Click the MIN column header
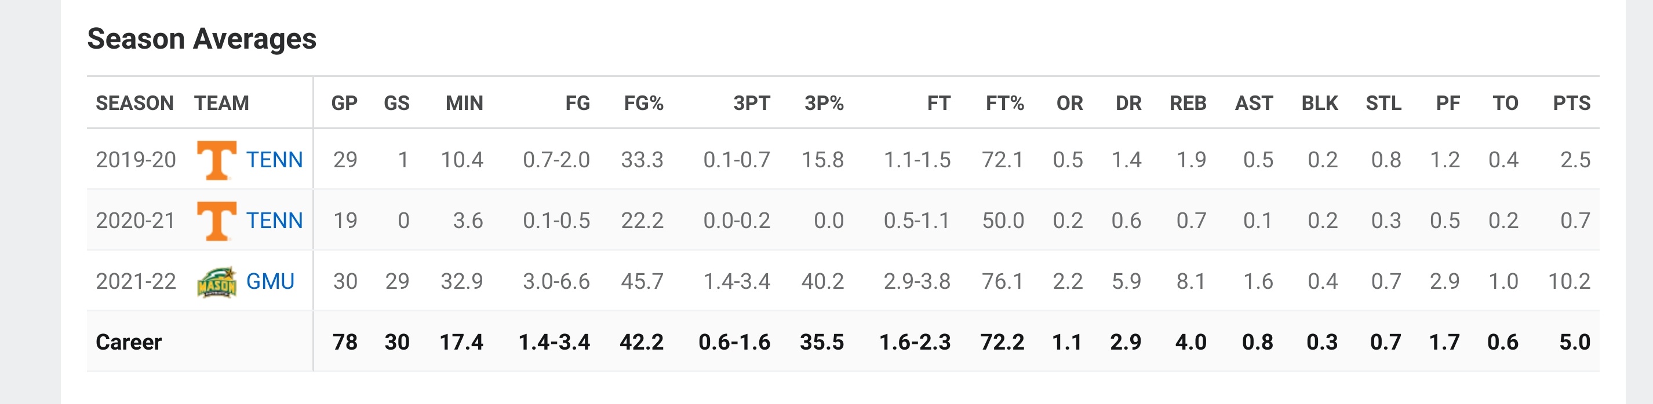 tap(465, 103)
